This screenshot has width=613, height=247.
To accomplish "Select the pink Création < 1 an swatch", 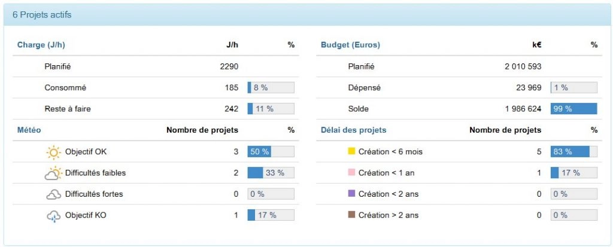I will 351,172.
